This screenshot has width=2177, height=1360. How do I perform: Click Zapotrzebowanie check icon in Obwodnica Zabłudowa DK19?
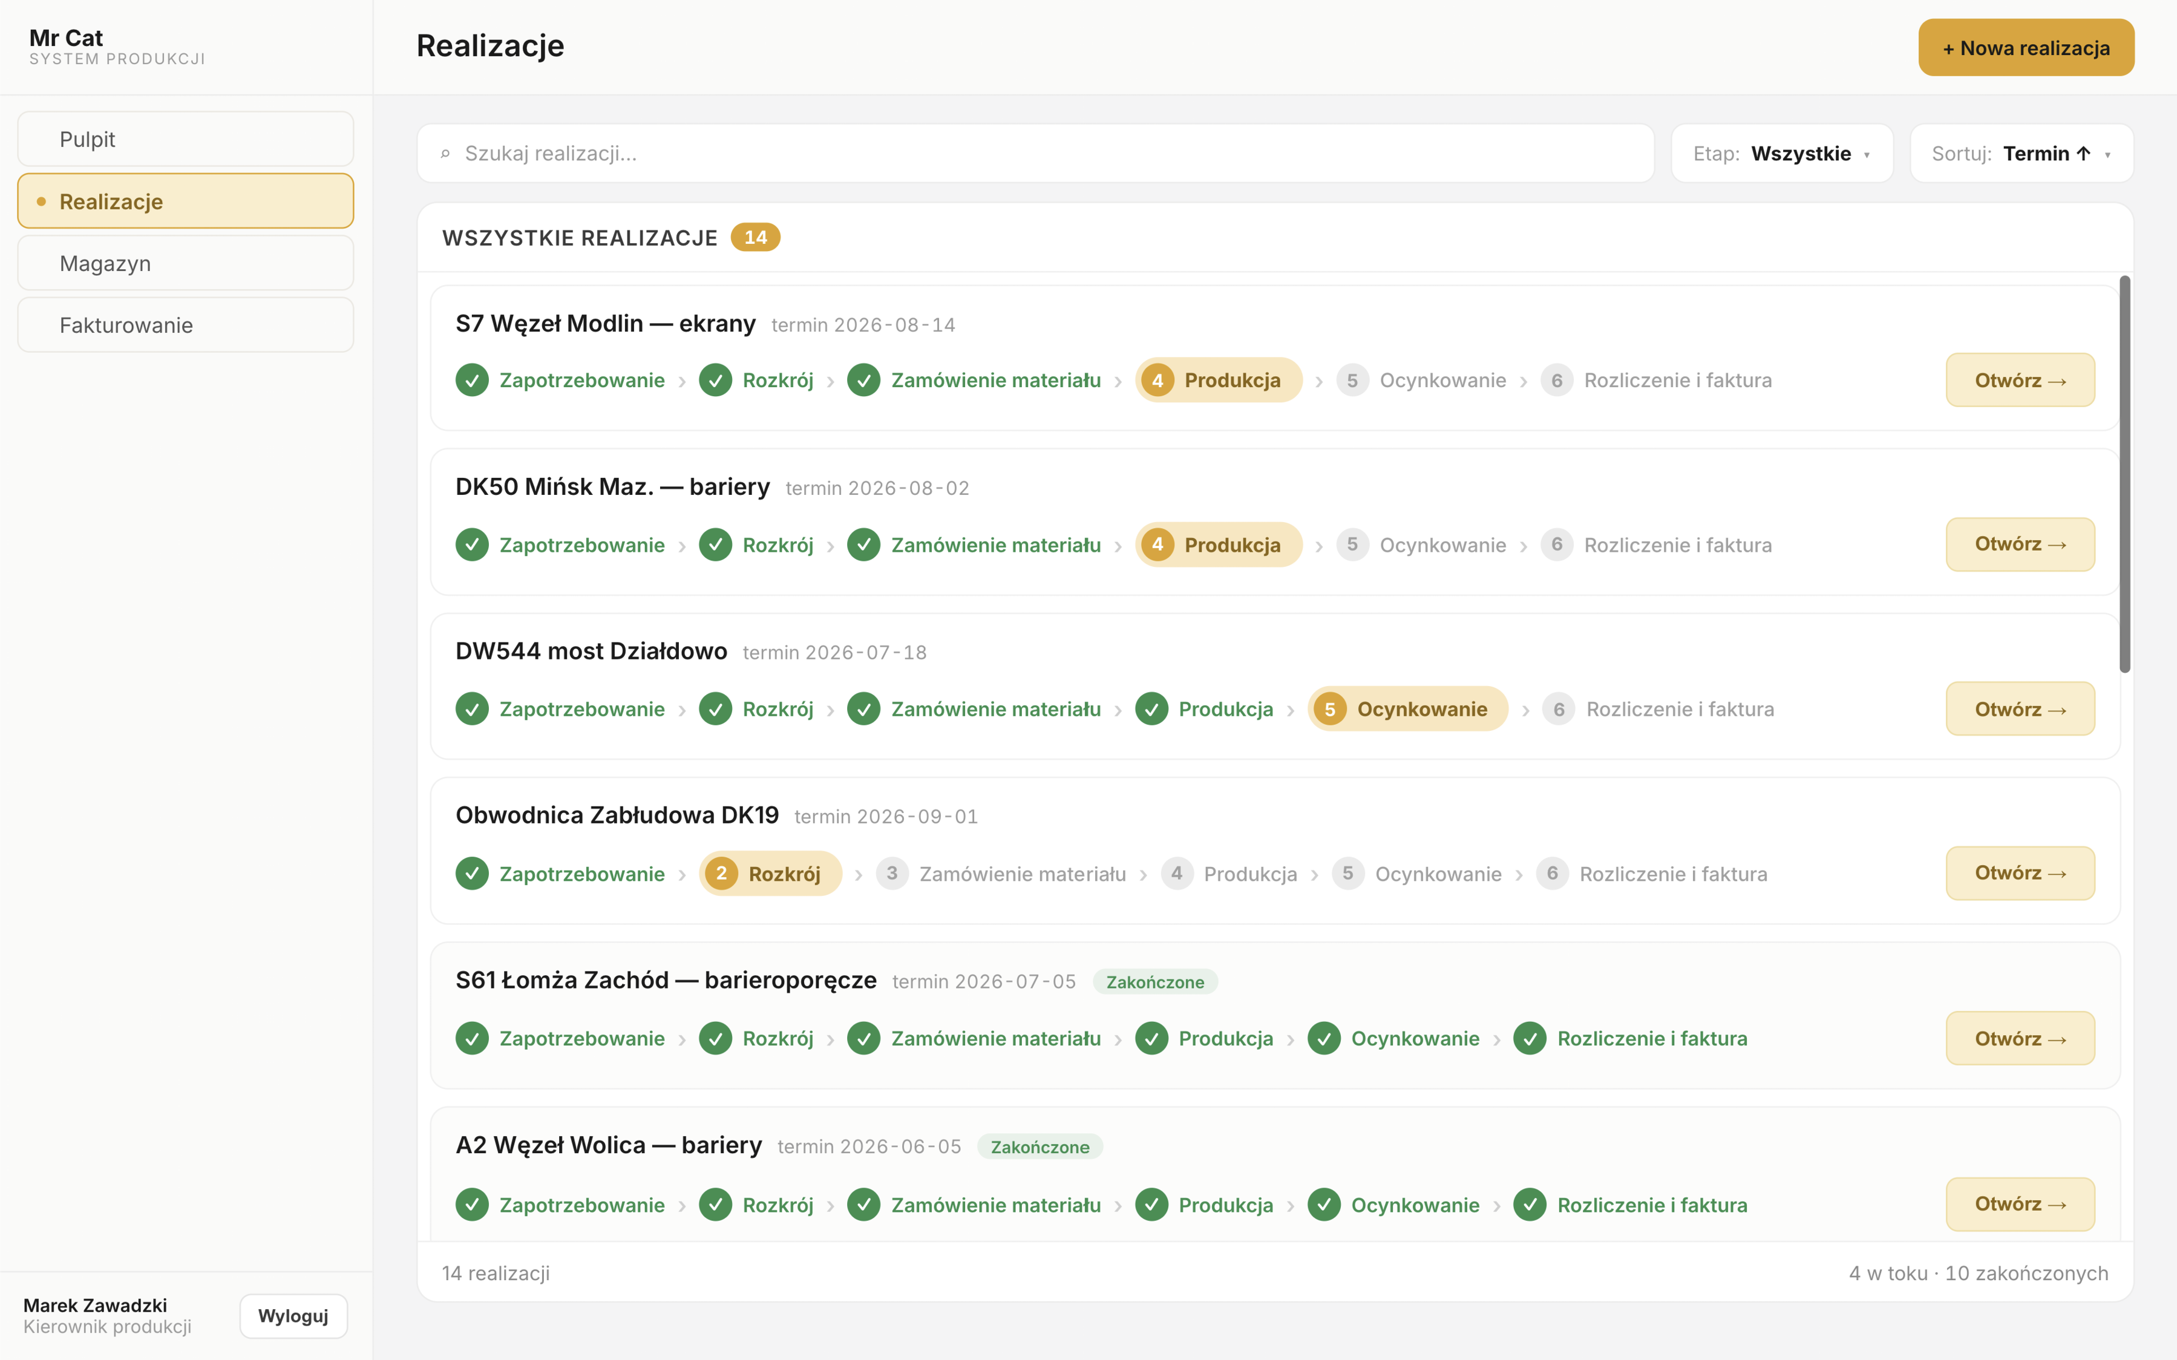tap(471, 874)
